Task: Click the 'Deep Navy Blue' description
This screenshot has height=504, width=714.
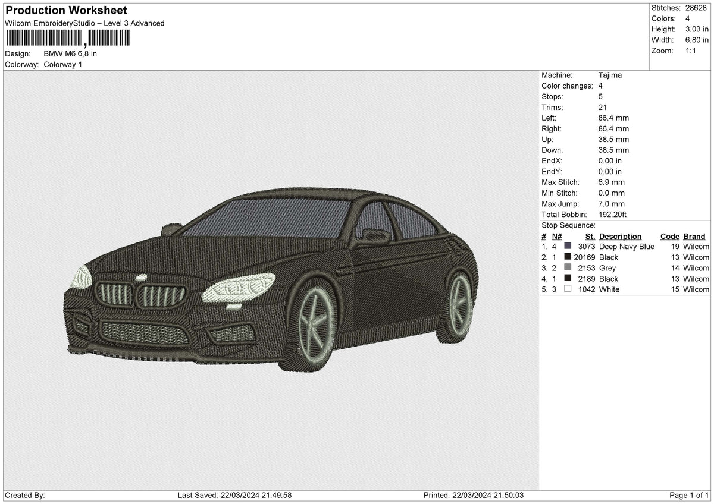Action: point(627,247)
